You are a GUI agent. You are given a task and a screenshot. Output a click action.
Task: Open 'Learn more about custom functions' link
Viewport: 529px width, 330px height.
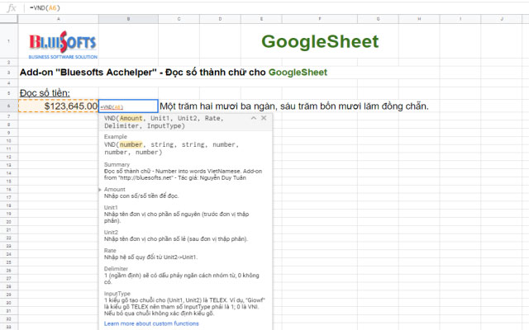(x=151, y=323)
